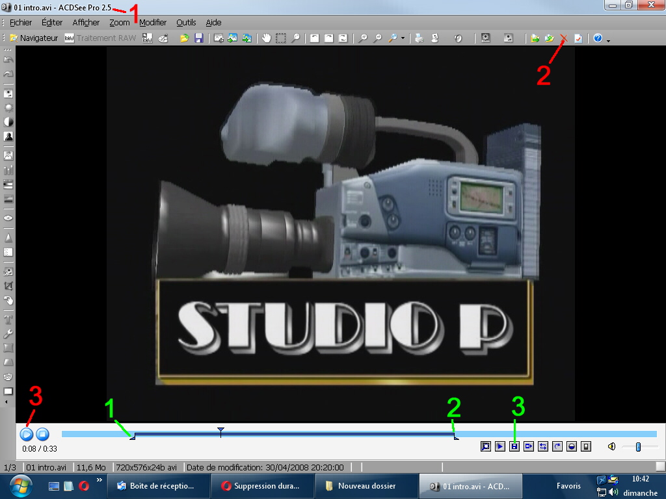Click the open folder icon in toolbar
Image resolution: width=666 pixels, height=499 pixels.
(x=184, y=38)
